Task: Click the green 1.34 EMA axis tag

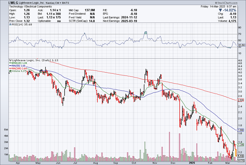Action: pyautogui.click(x=241, y=145)
